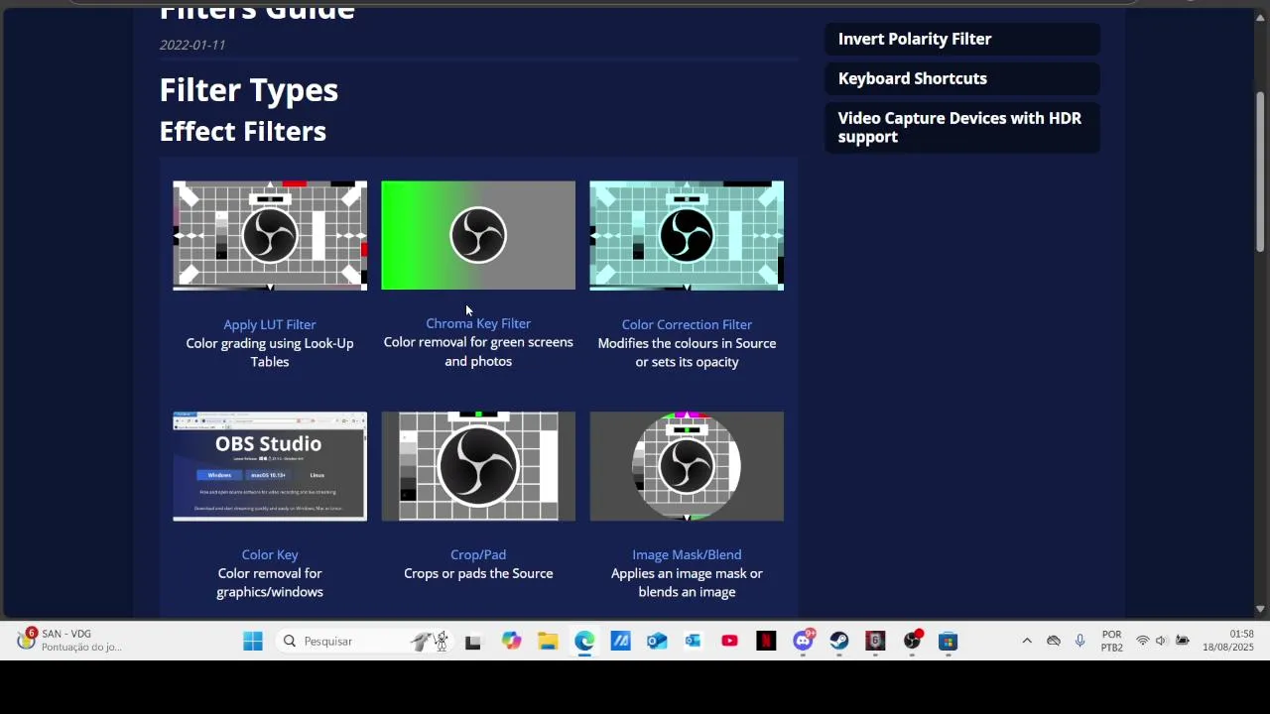Click 'Color removal for graphics/windows' text
1270x714 pixels.
click(x=270, y=582)
